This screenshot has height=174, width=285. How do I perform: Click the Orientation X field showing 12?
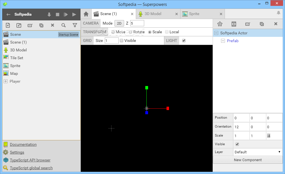click(x=241, y=127)
